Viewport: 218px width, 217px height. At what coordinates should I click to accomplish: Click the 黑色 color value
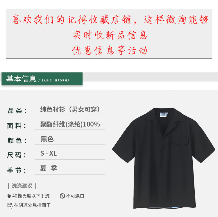[47, 139]
